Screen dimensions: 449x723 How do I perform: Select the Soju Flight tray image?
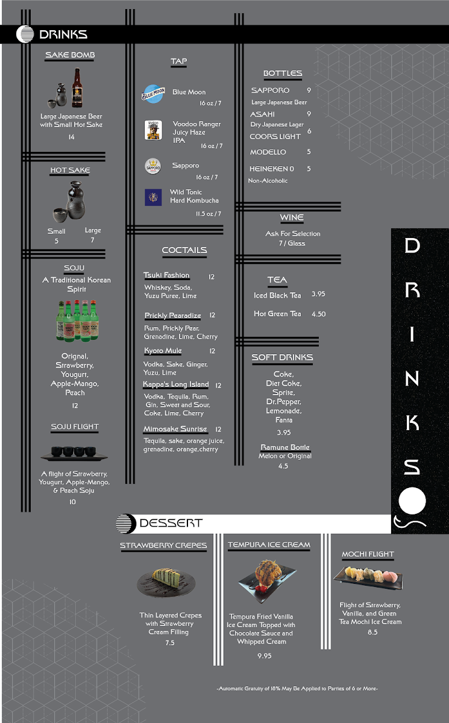coord(70,452)
